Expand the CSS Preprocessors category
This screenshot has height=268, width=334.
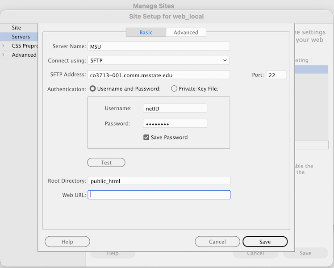[x=4, y=46]
